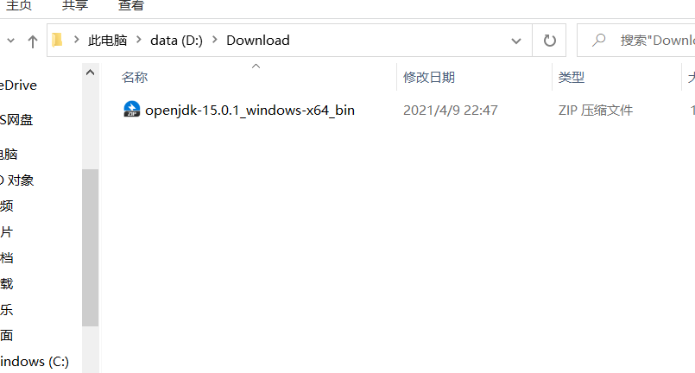Open the 查看 ribbon tab
This screenshot has height=373, width=695.
click(131, 5)
